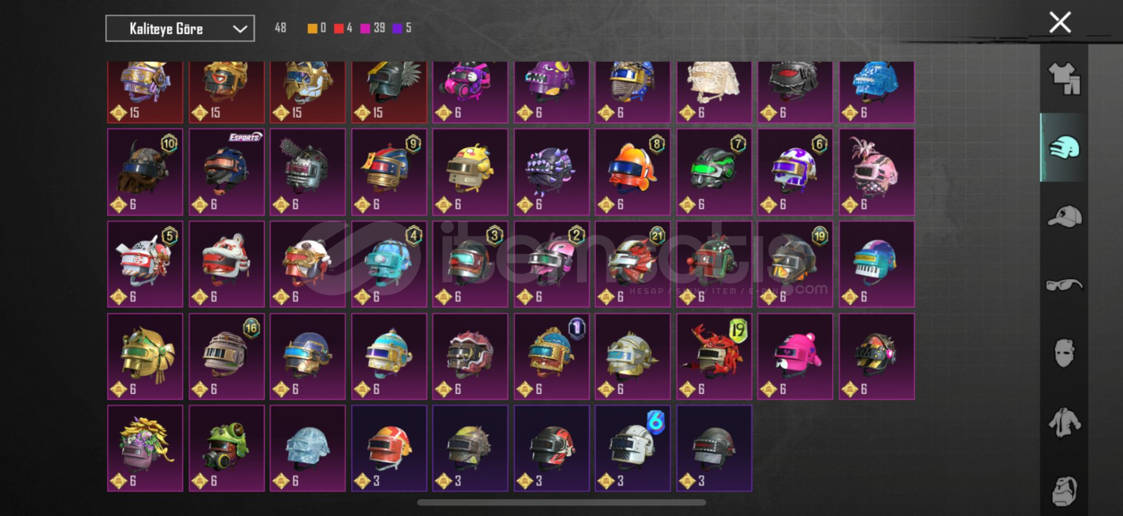Filter by the purple quality swatch
1123x516 pixels.
(397, 28)
